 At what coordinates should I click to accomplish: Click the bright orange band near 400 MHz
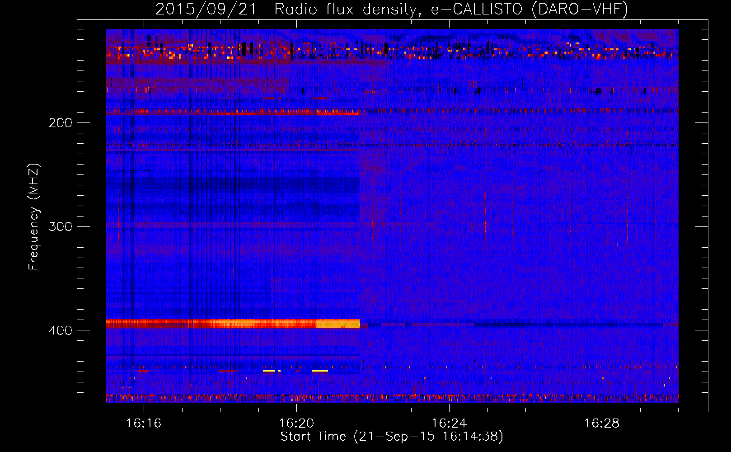(226, 324)
